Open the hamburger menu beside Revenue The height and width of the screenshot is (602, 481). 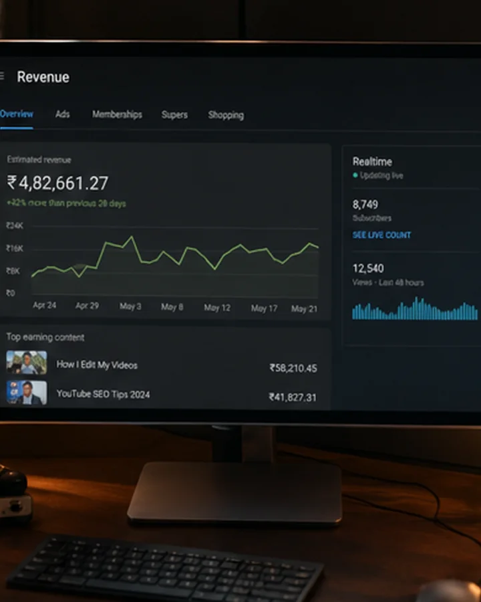click(2, 76)
